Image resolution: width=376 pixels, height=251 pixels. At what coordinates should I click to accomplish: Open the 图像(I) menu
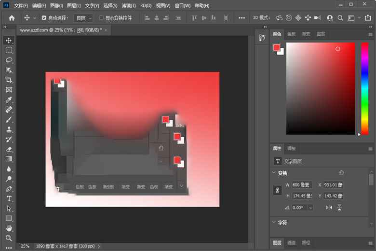[56, 5]
